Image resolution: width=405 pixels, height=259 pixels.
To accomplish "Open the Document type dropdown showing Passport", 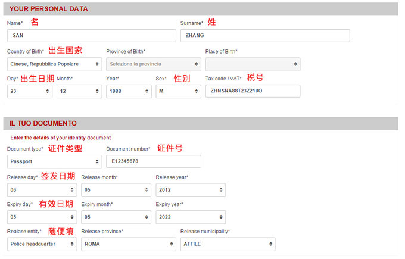I will 54,161.
